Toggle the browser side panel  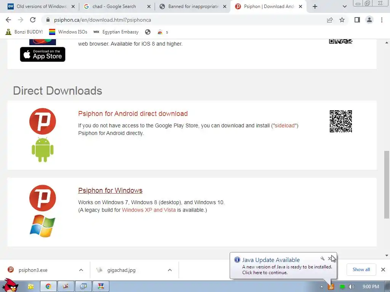(x=357, y=20)
